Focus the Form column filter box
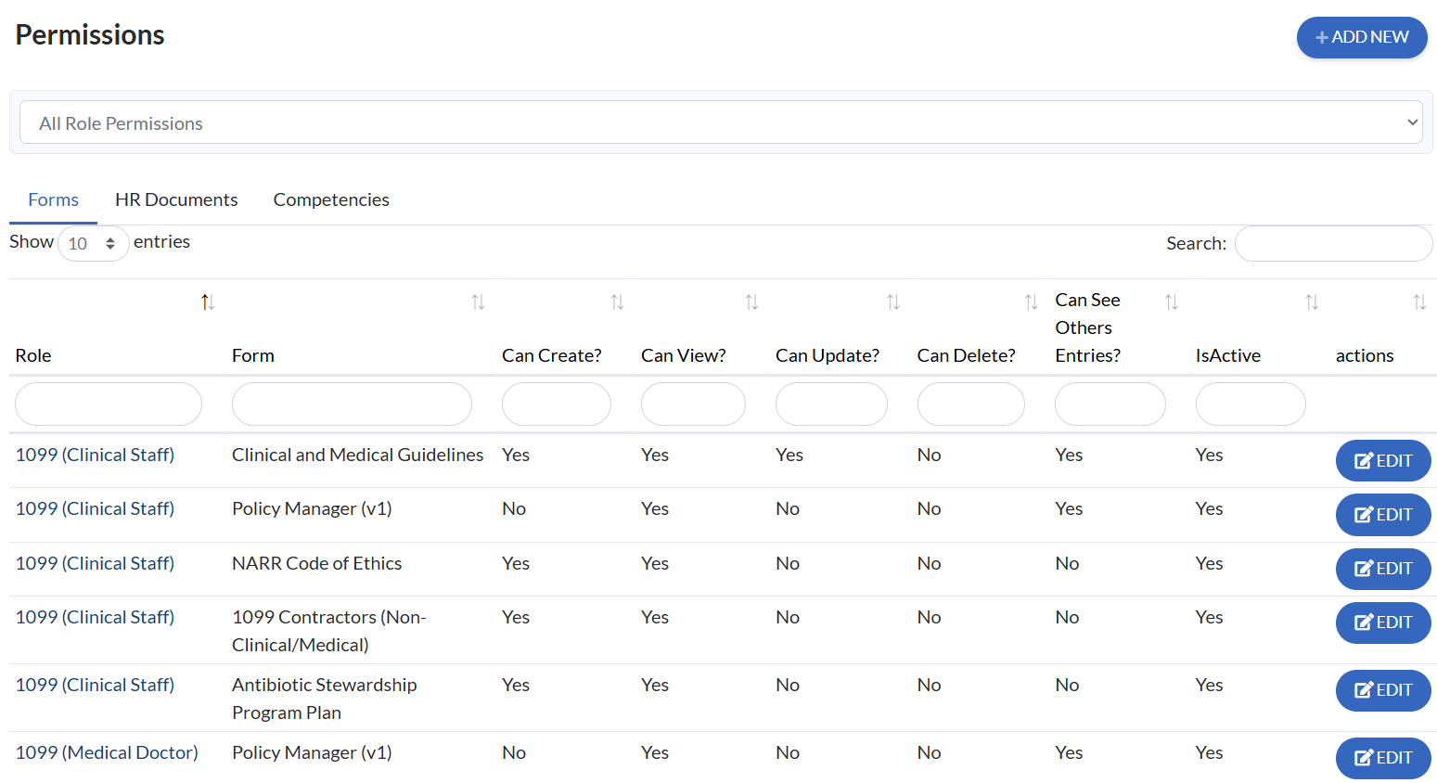Image resolution: width=1437 pixels, height=783 pixels. tap(352, 404)
